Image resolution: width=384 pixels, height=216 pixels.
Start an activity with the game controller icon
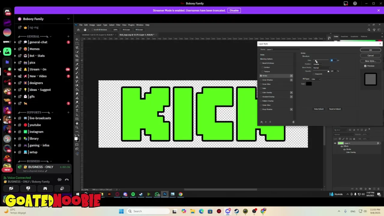[45, 188]
